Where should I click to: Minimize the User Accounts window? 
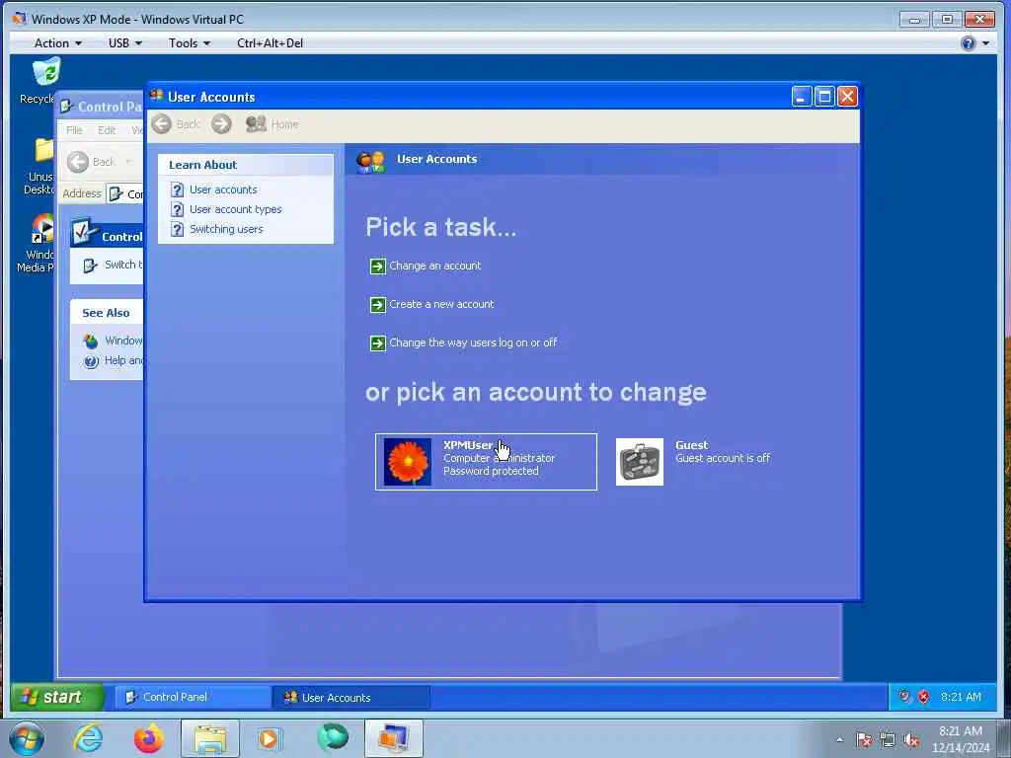801,97
